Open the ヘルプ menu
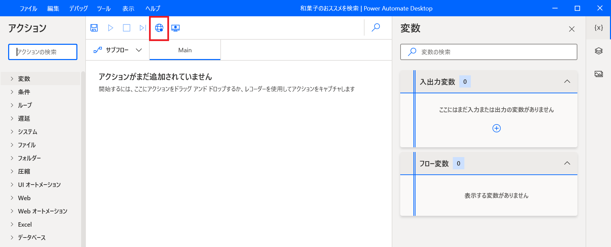Image resolution: width=611 pixels, height=247 pixels. [x=153, y=8]
